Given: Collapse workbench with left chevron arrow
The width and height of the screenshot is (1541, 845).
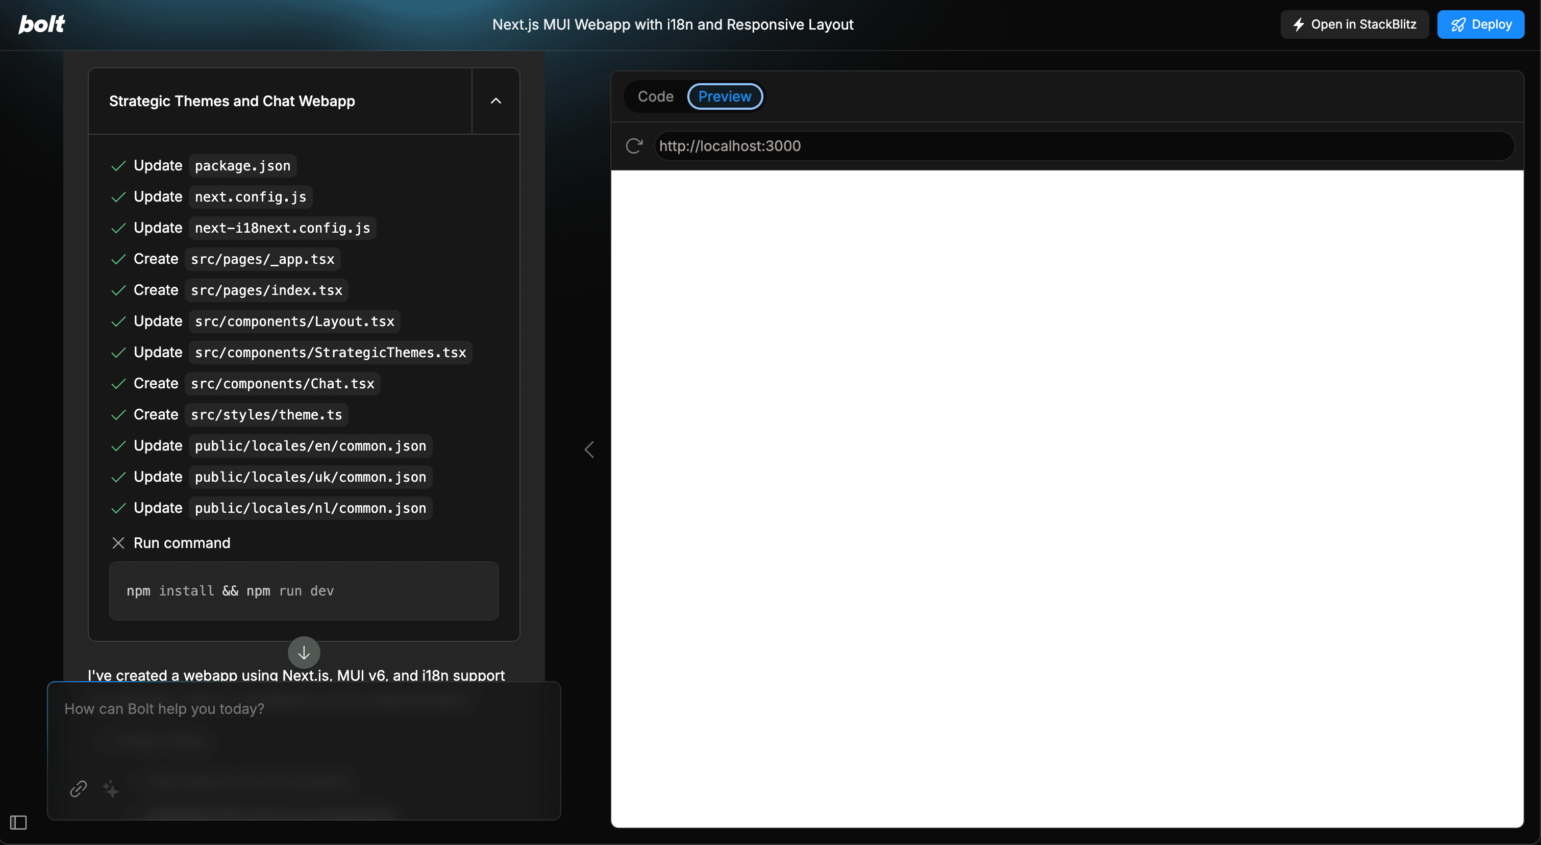Looking at the screenshot, I should (589, 449).
